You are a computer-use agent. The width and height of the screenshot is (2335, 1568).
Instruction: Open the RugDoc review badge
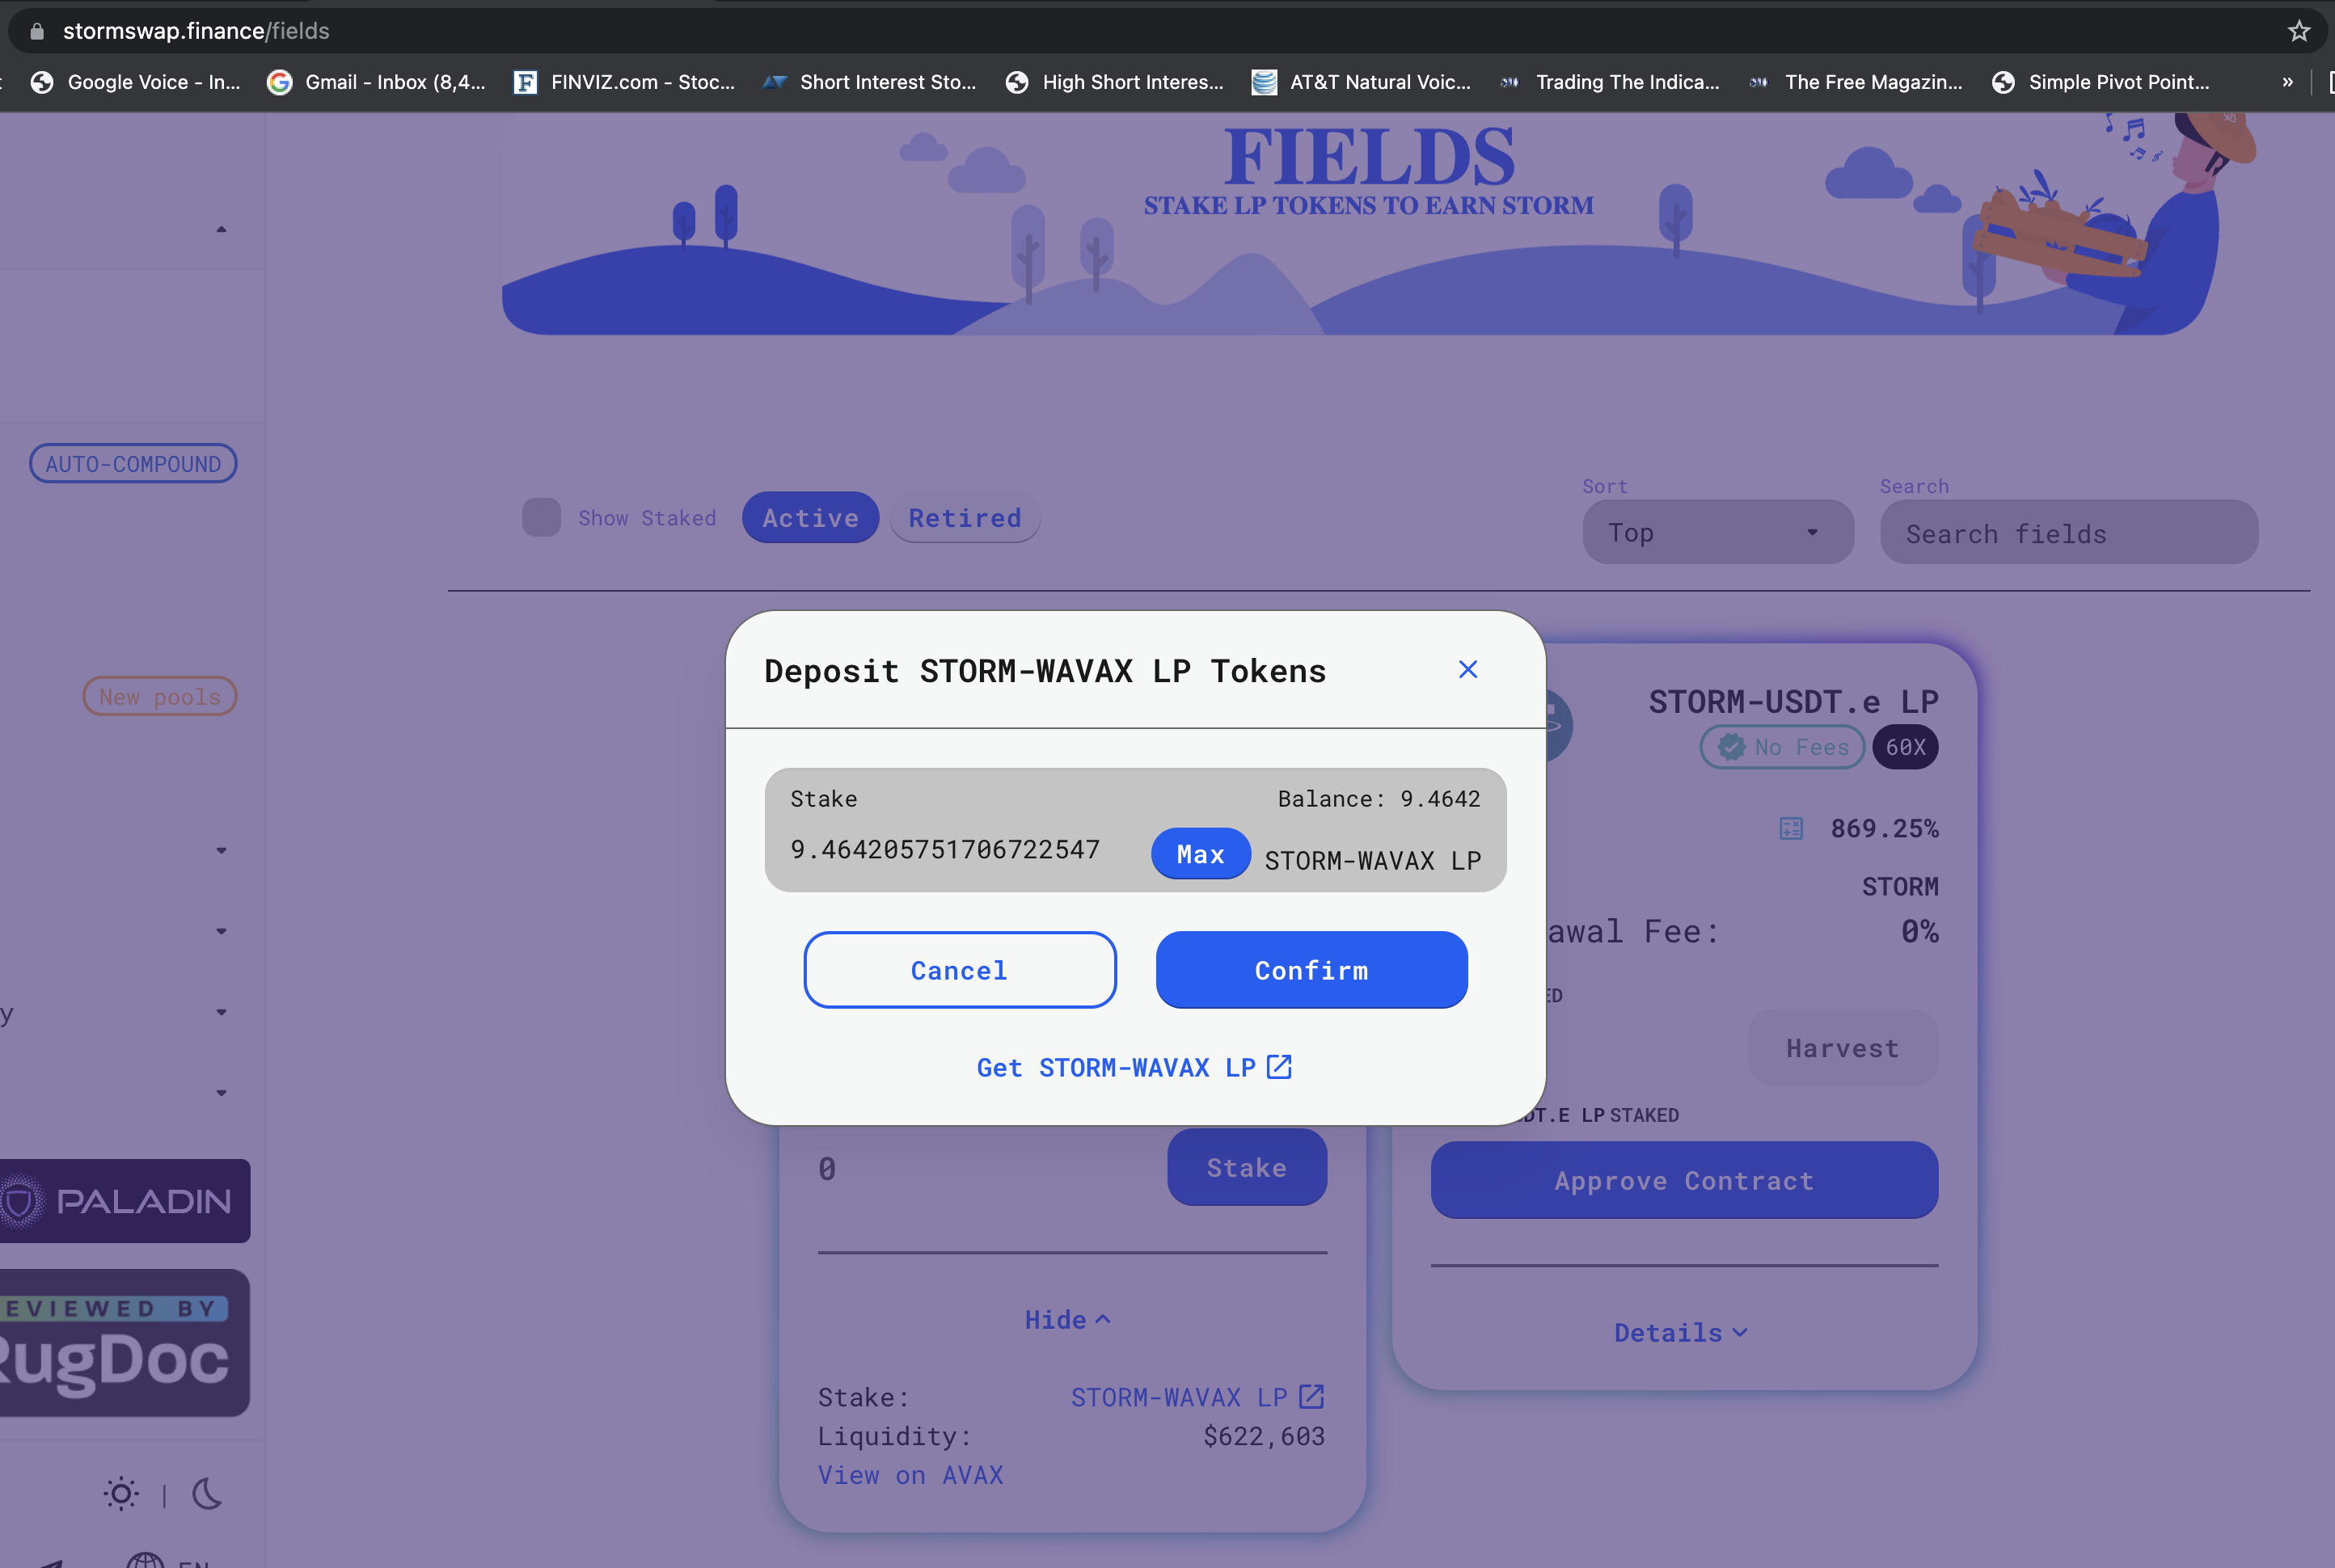click(x=124, y=1343)
